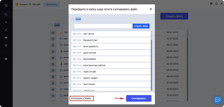The width and height of the screenshot is (224, 107).
Task: Open the акки директа folder in dialog
Action: click(111, 46)
